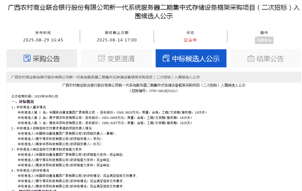This screenshot has height=191, width=302.
Task: Click the 2、项目负责人情况 heading line
Action: tap(51, 128)
